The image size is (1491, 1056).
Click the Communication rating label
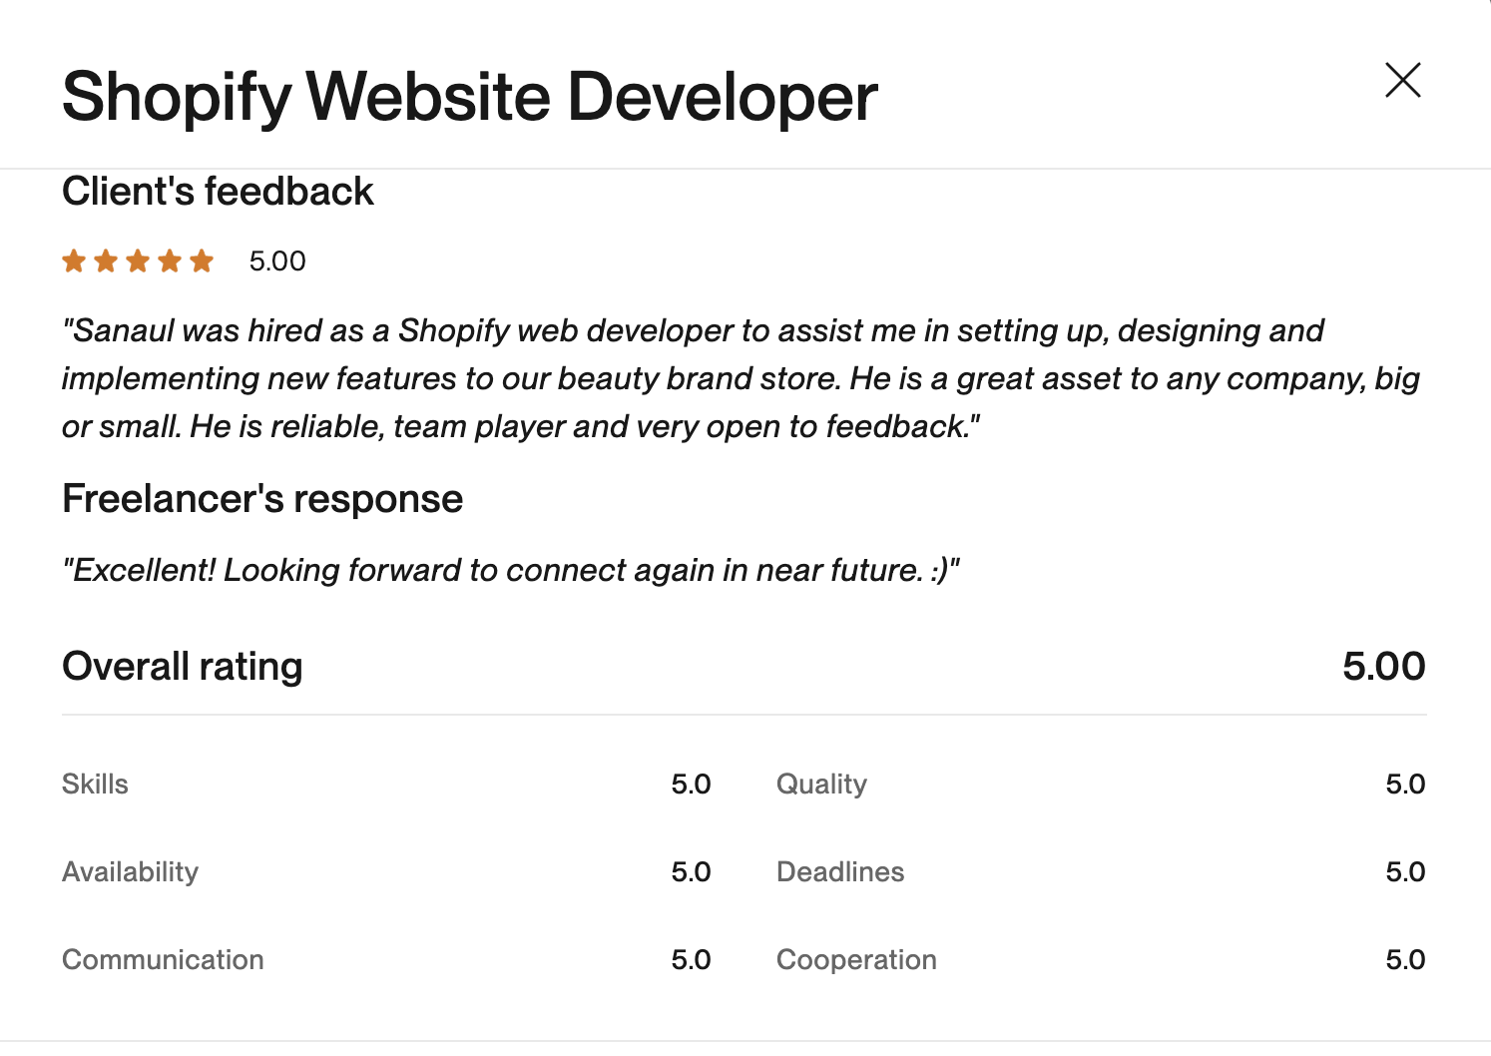[x=163, y=959]
